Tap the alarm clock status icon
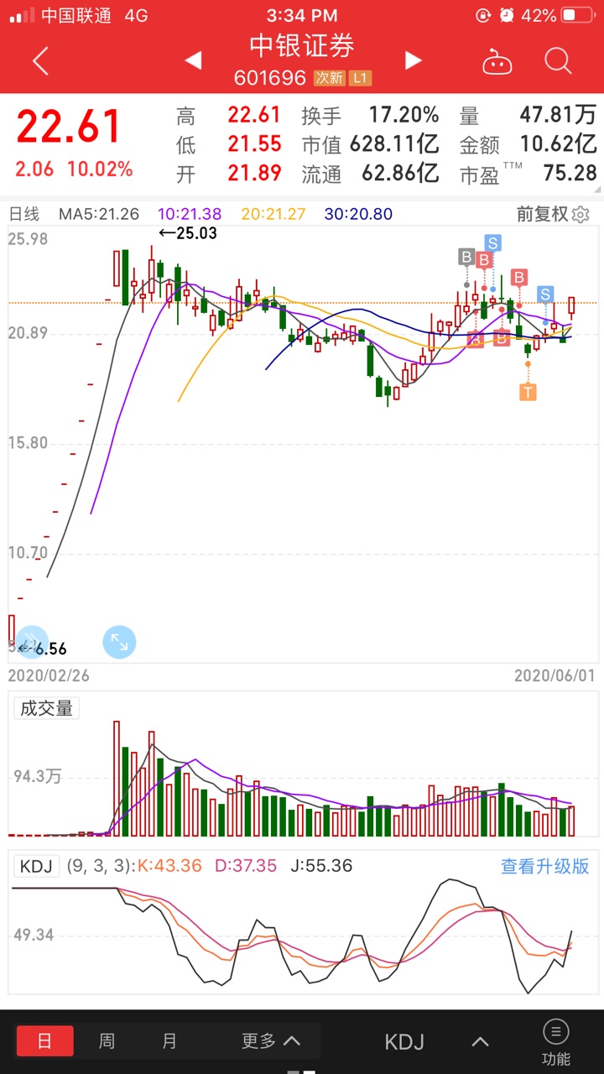This screenshot has width=604, height=1074. 507,15
